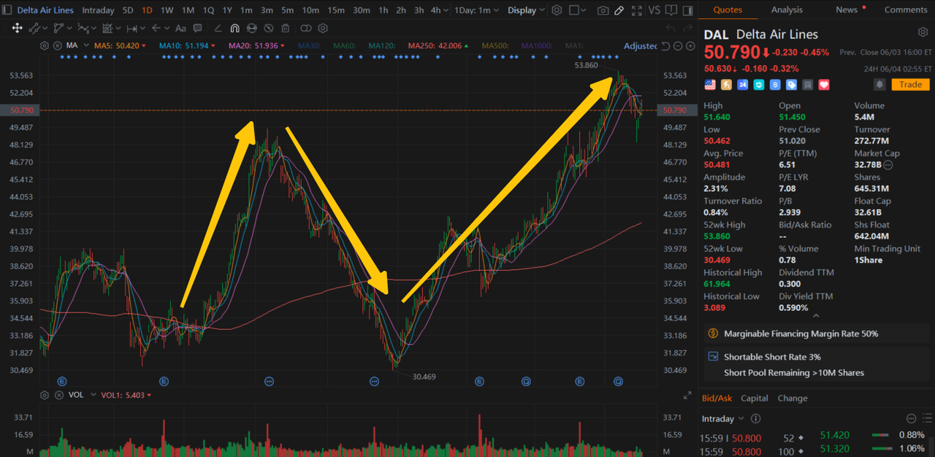Open the Capital tab
Image resolution: width=935 pixels, height=457 pixels.
coord(755,398)
